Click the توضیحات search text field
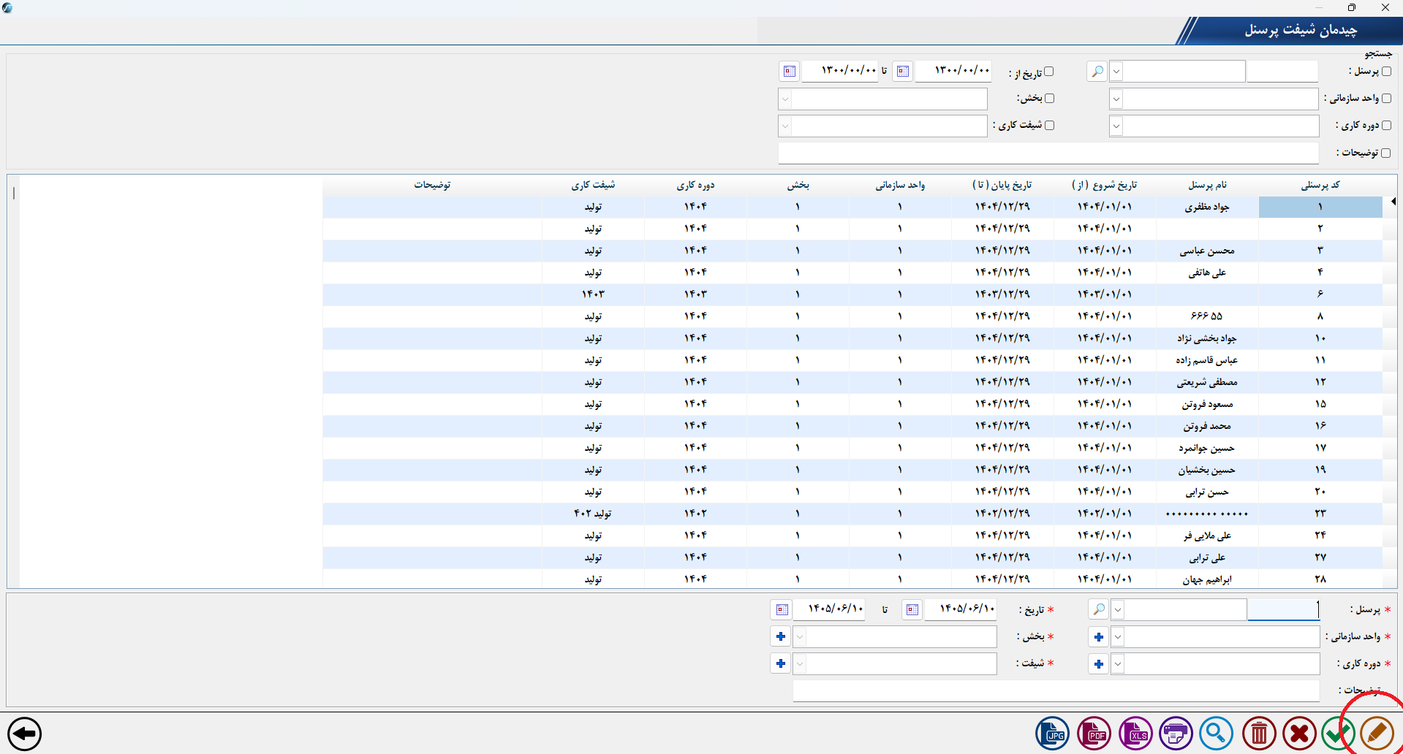This screenshot has width=1403, height=754. (x=1048, y=153)
